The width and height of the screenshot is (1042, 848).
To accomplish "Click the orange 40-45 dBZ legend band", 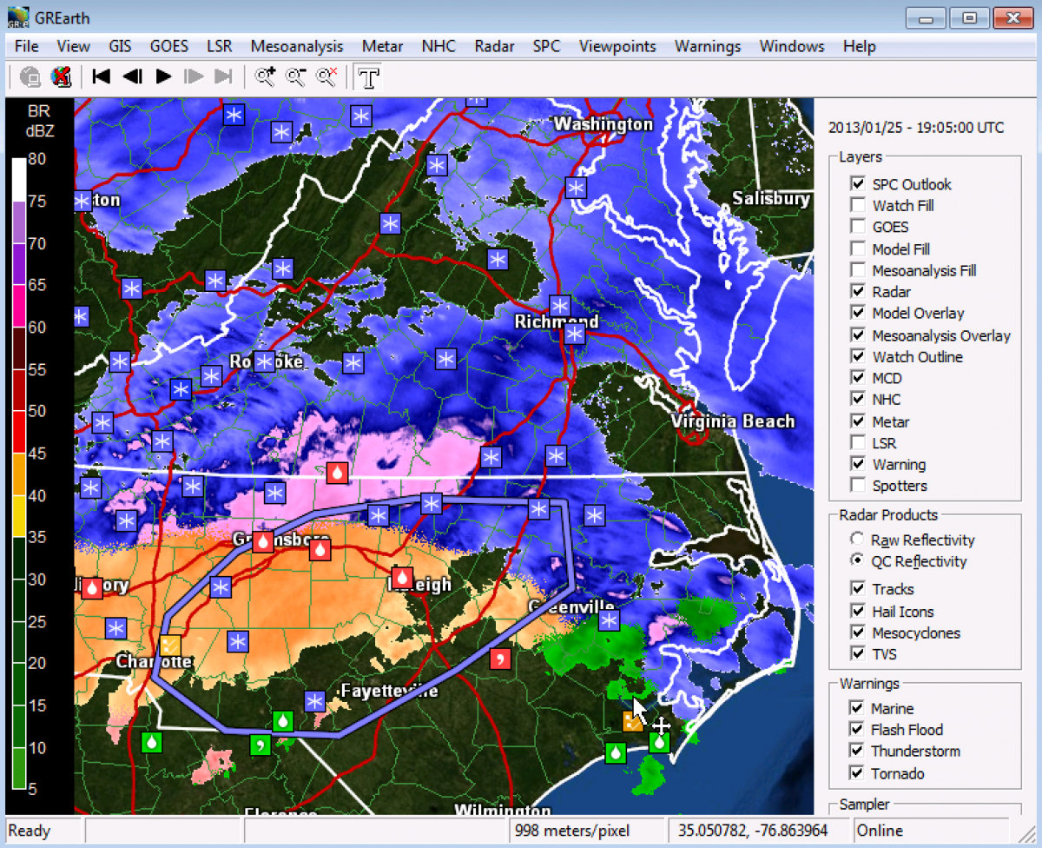I will click(x=18, y=474).
